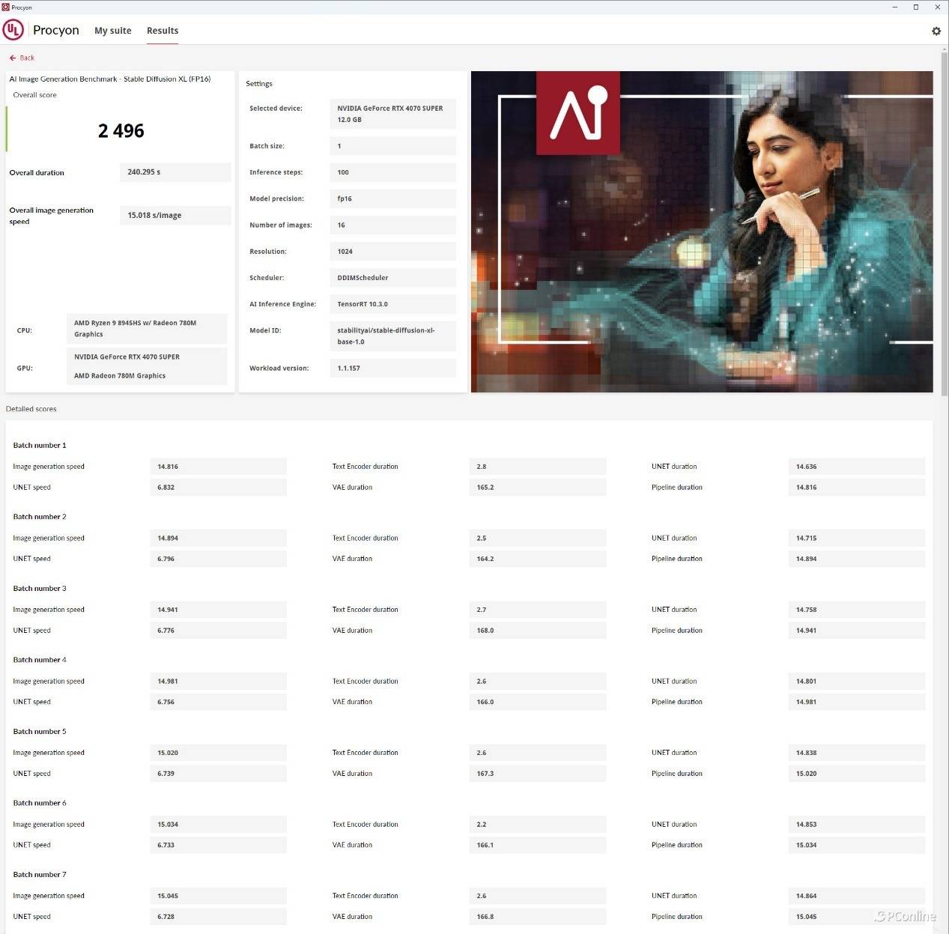
Task: Click the Procyon title bar app icon
Action: 6,7
